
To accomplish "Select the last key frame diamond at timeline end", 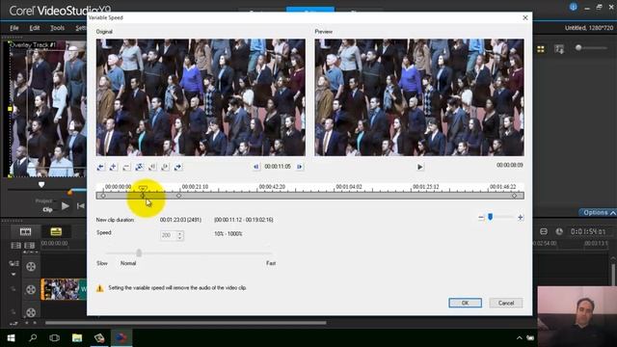I will (x=514, y=196).
